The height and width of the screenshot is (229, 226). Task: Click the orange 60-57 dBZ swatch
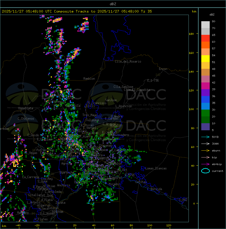[x=205, y=45]
